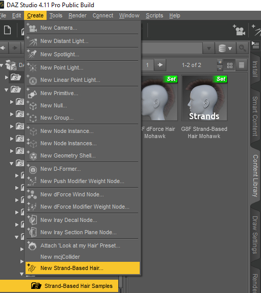Click the New Node Instance icon
The width and height of the screenshot is (261, 293).
point(32,131)
